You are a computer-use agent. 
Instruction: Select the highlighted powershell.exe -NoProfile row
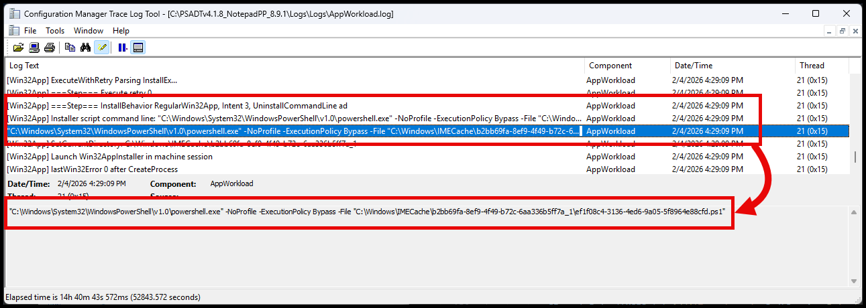point(427,131)
